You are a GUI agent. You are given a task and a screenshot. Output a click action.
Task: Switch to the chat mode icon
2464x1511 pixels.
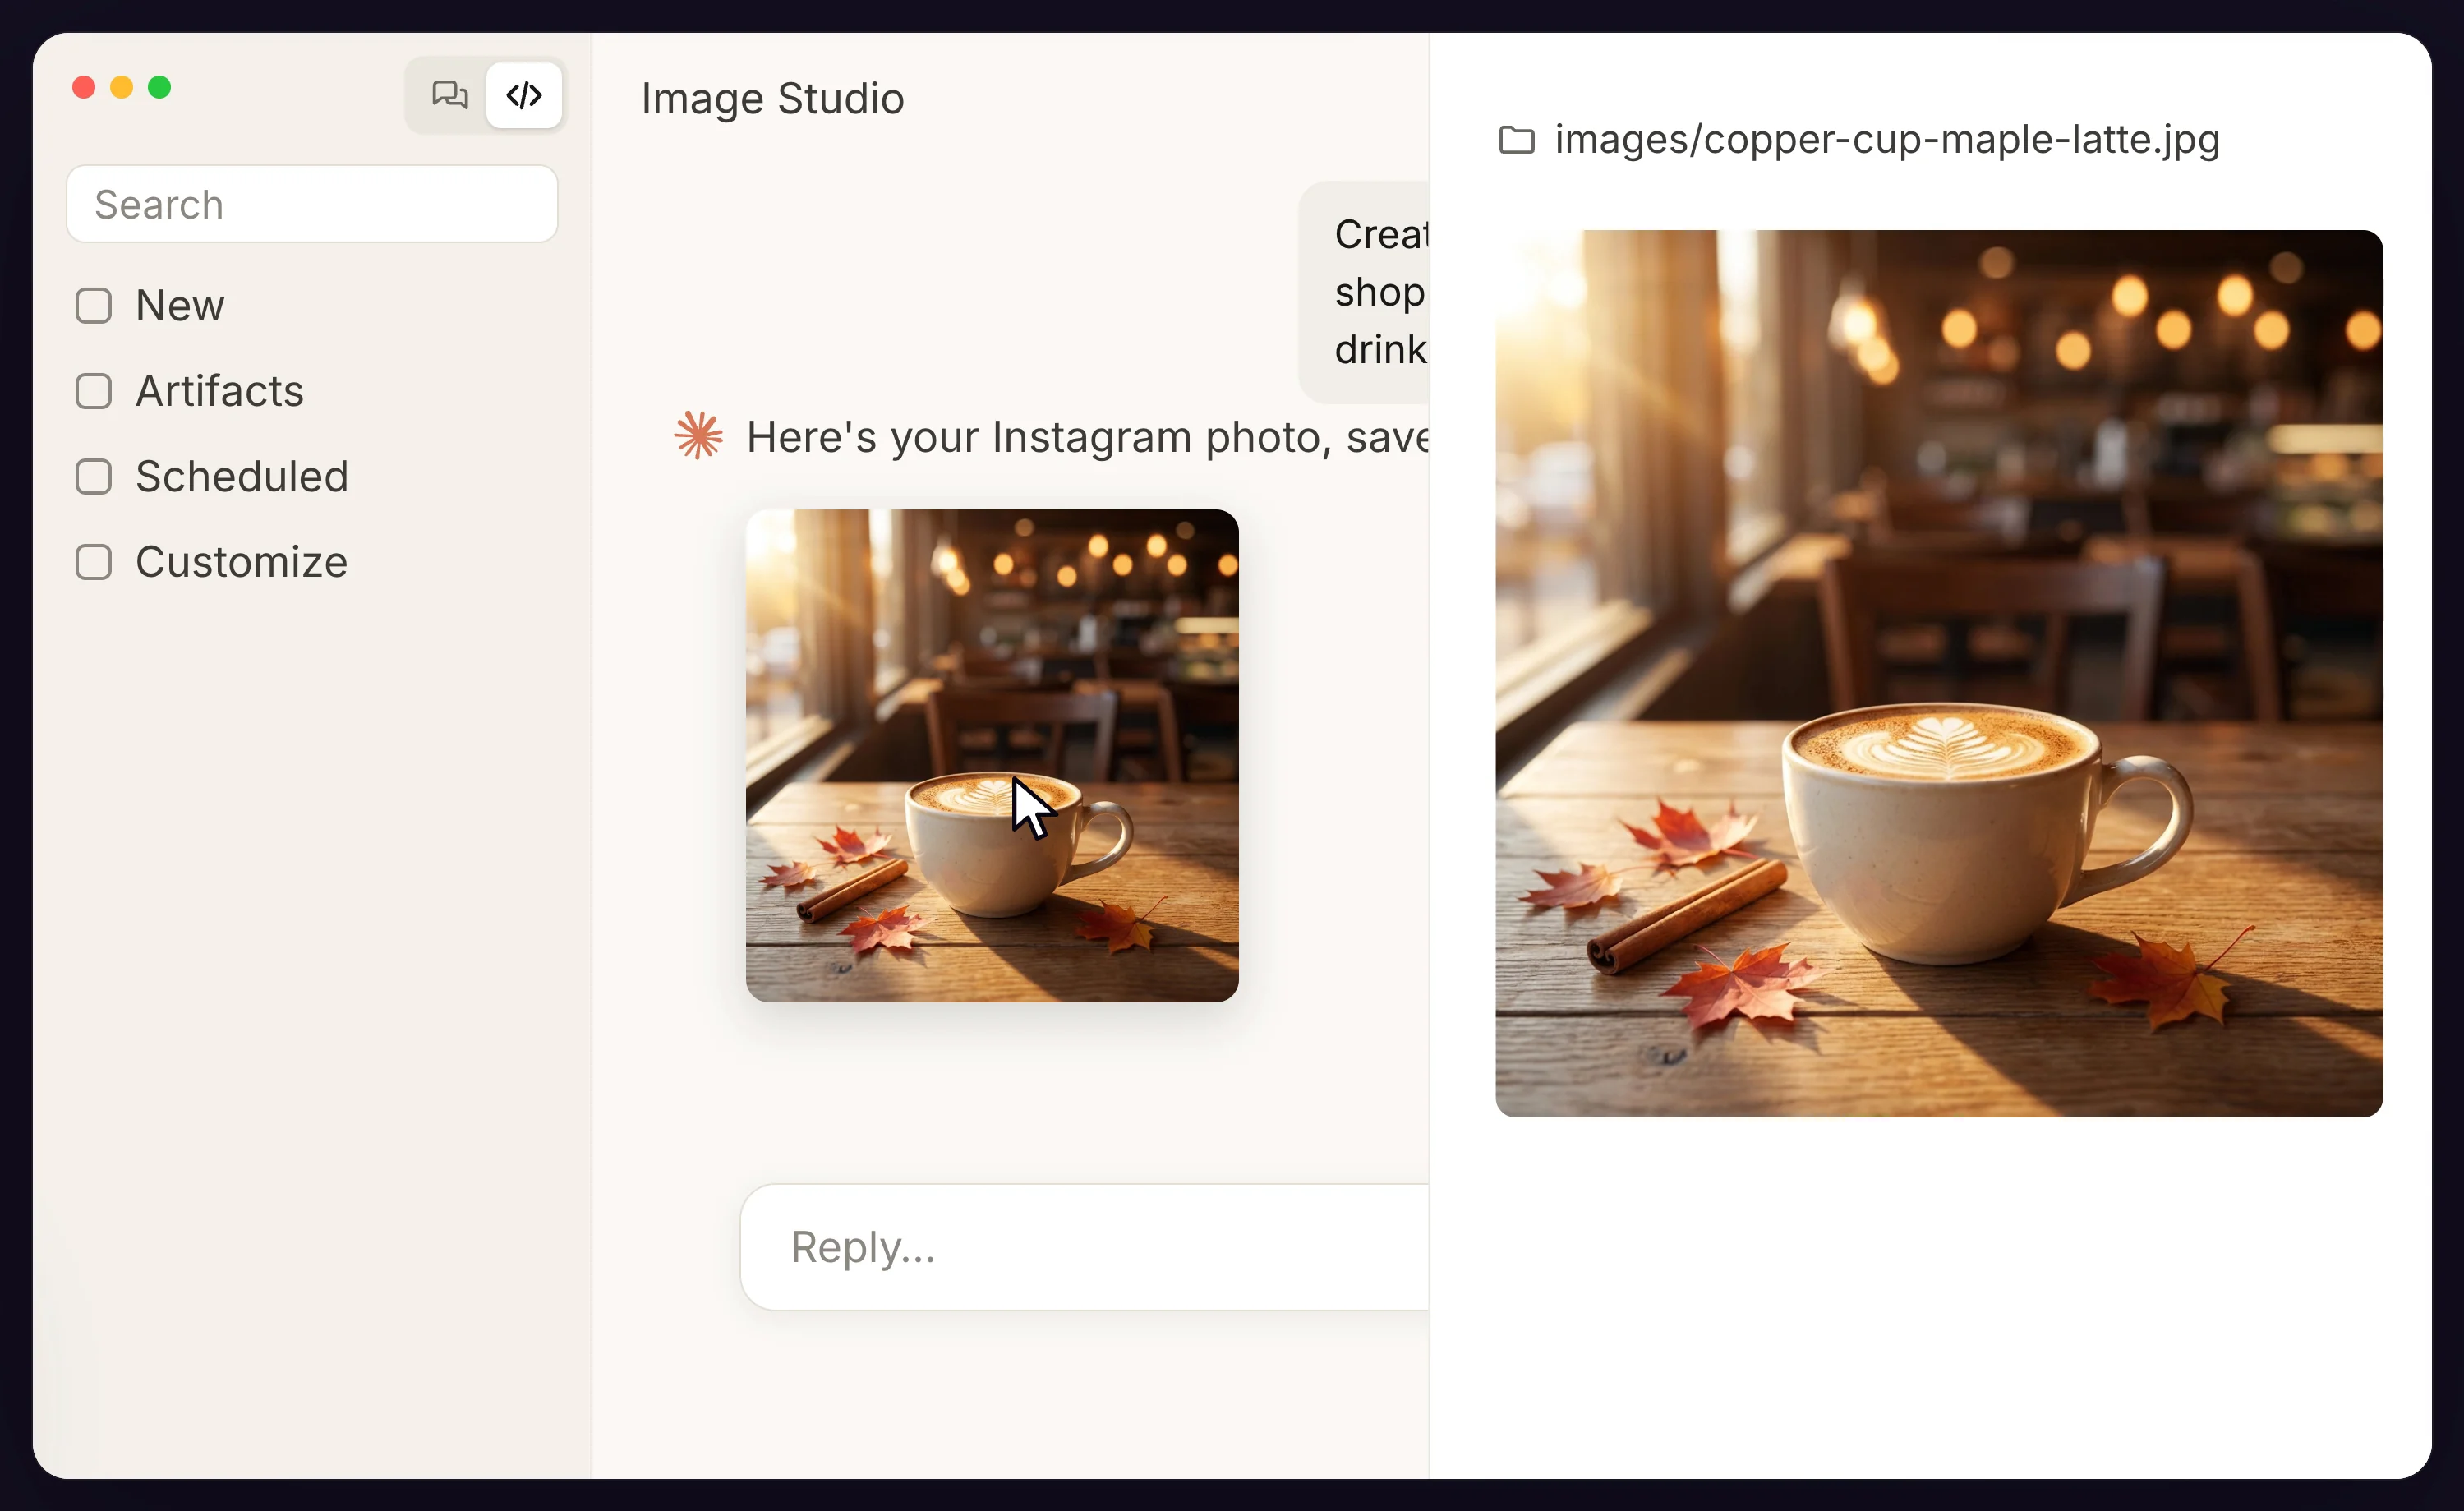pos(449,95)
